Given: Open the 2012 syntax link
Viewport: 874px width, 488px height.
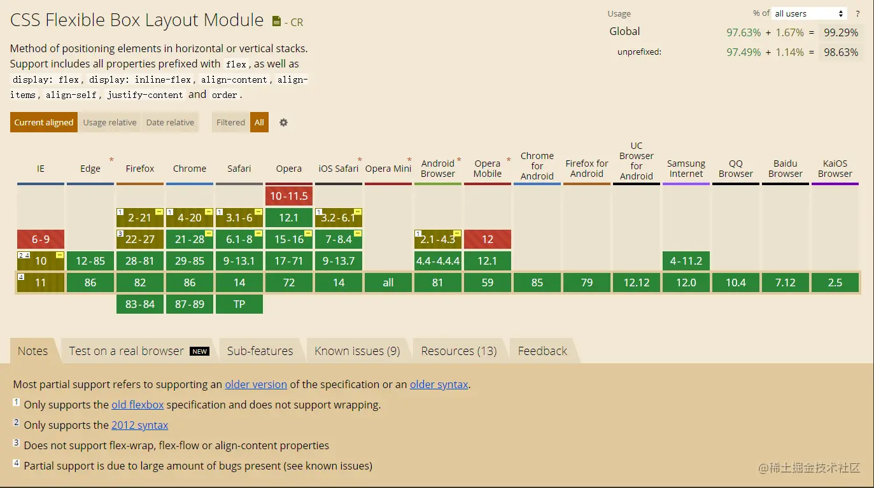Looking at the screenshot, I should (140, 425).
